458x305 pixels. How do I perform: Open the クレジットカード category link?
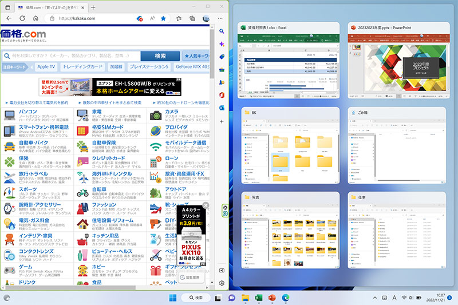point(108,158)
